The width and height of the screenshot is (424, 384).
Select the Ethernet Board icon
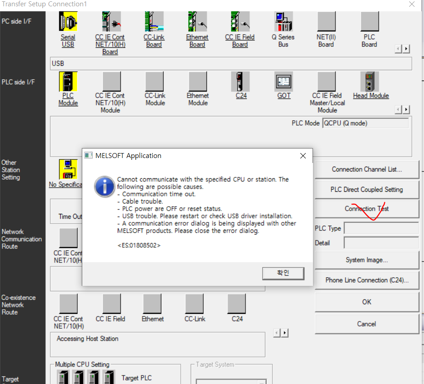click(x=197, y=22)
